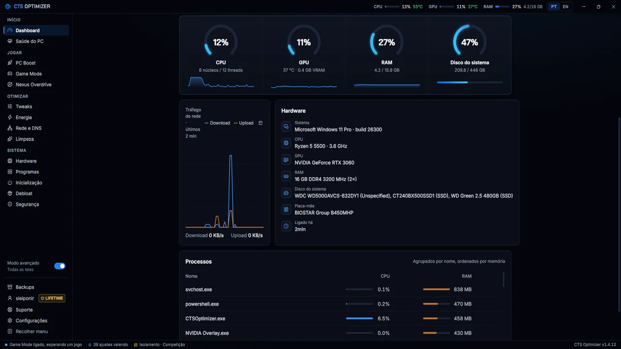Click the Suporte lifebuoy icon

pyautogui.click(x=10, y=310)
